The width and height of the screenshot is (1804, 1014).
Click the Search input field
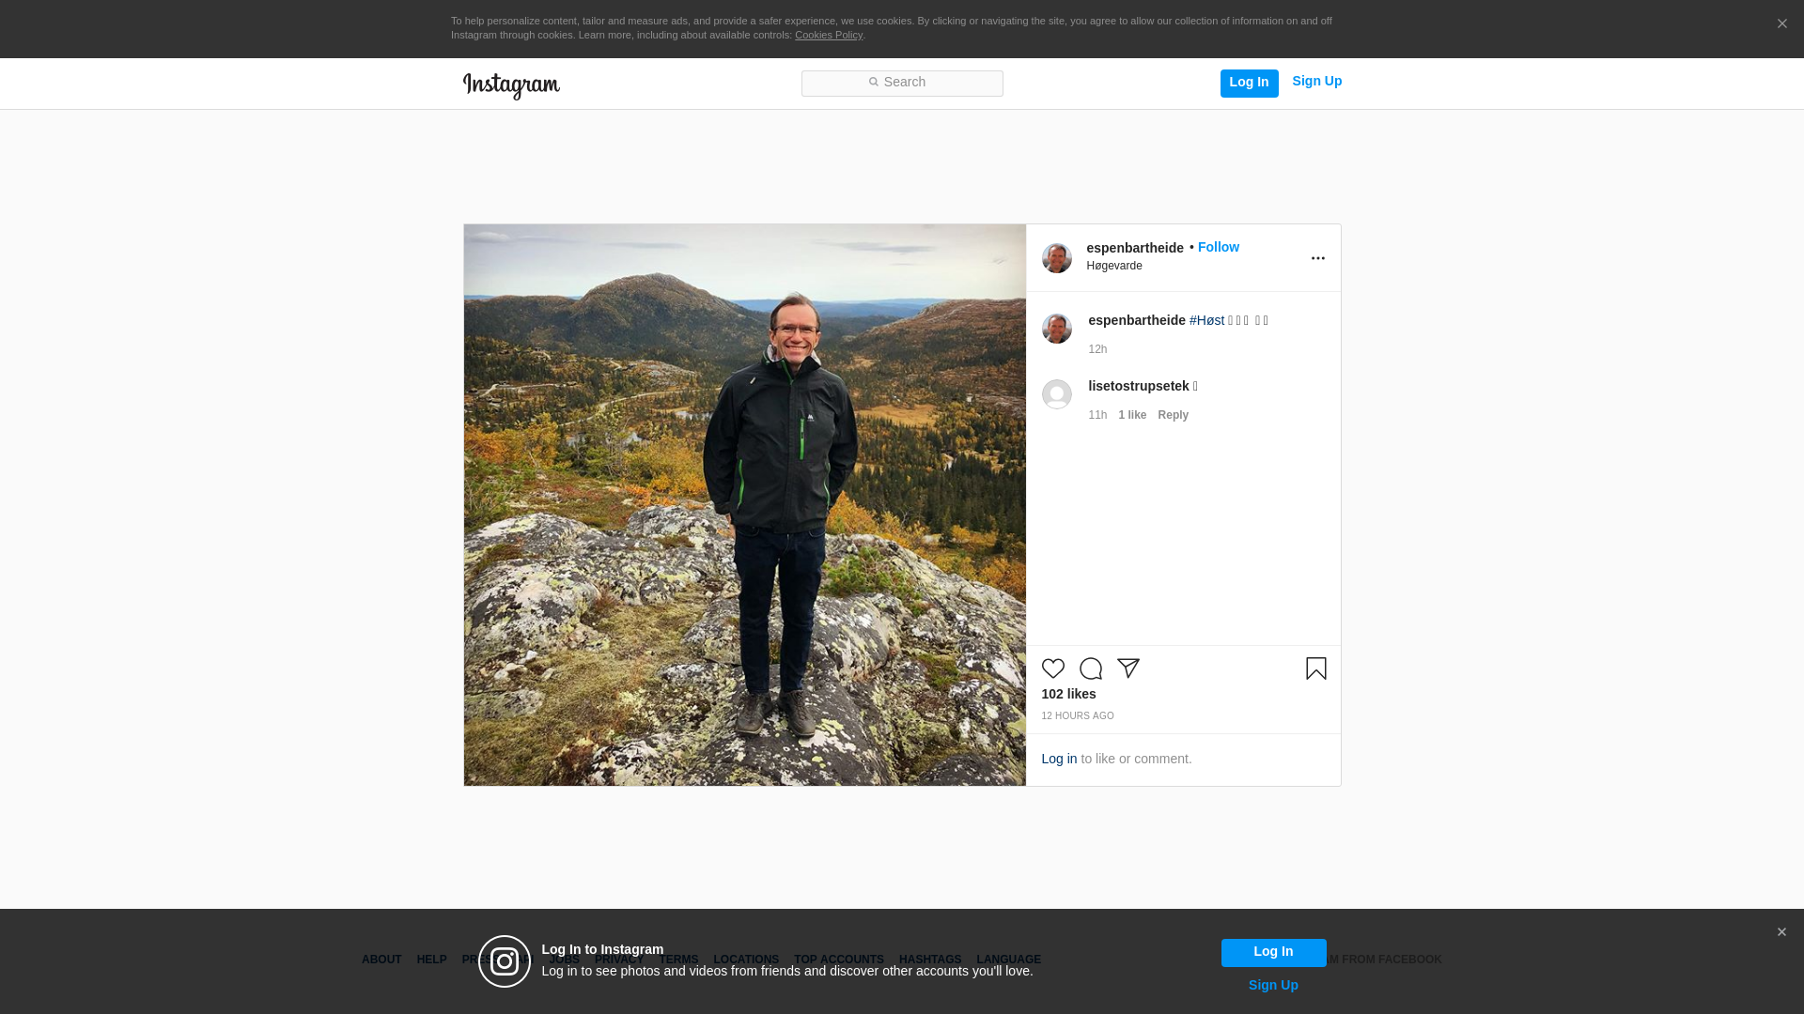902,83
